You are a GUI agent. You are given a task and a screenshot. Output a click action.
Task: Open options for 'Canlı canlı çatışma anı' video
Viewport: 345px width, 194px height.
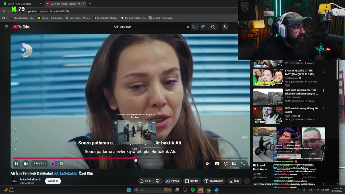click(x=324, y=91)
